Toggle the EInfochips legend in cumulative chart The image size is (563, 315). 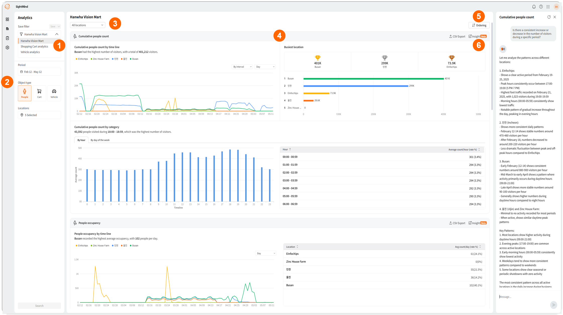(x=82, y=59)
